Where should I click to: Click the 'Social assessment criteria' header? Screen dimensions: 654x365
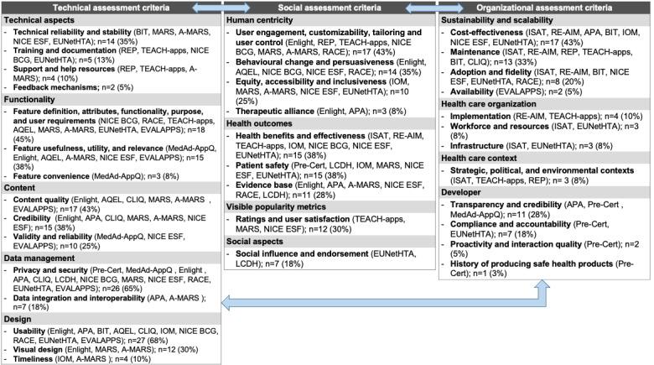(x=330, y=8)
